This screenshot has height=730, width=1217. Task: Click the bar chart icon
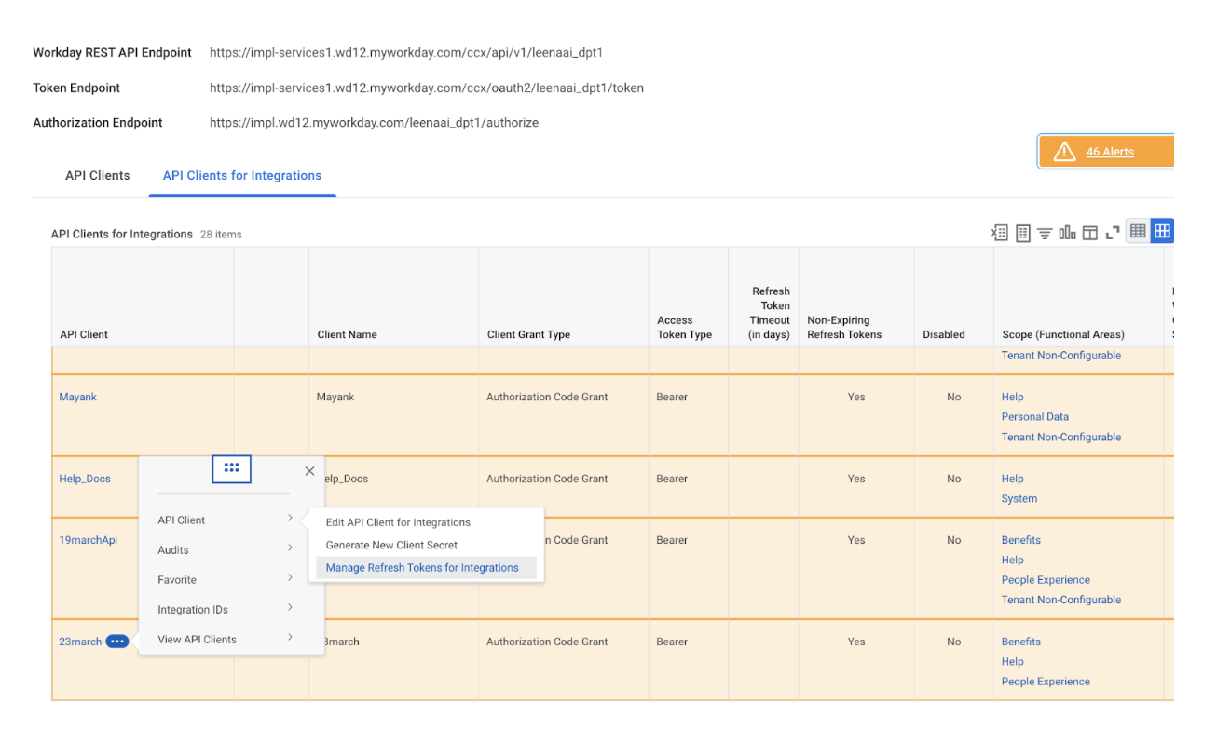click(x=1067, y=233)
